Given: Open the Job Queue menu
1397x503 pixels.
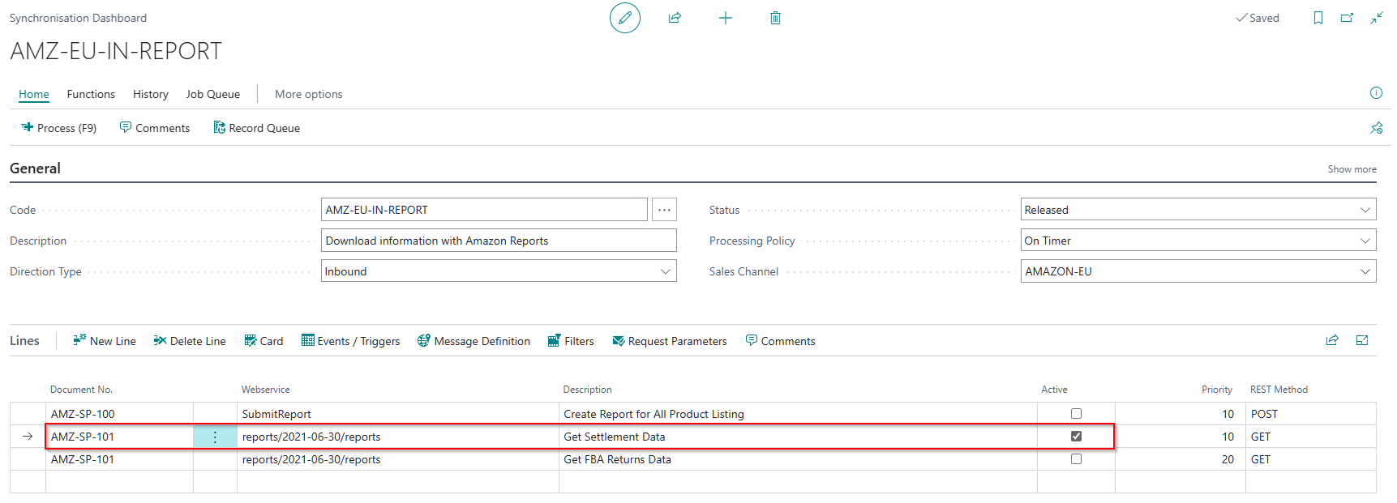Looking at the screenshot, I should pos(213,94).
